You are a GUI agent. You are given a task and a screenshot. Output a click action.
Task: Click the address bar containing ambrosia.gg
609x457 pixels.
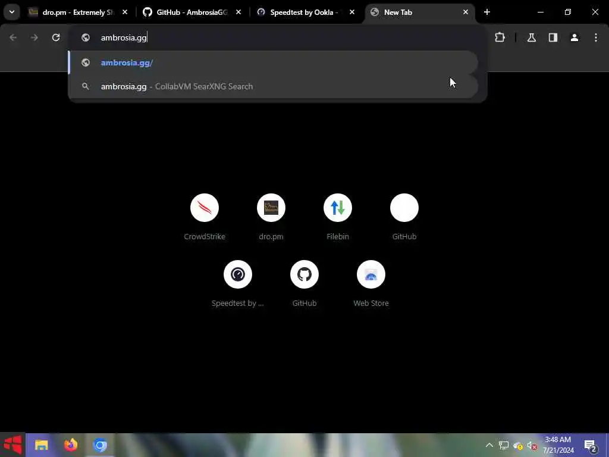click(x=278, y=37)
